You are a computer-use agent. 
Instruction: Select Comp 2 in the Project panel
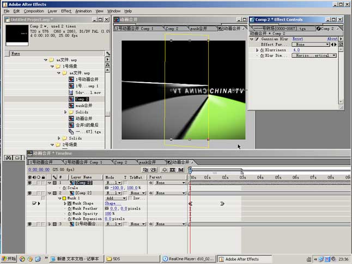tap(82, 99)
